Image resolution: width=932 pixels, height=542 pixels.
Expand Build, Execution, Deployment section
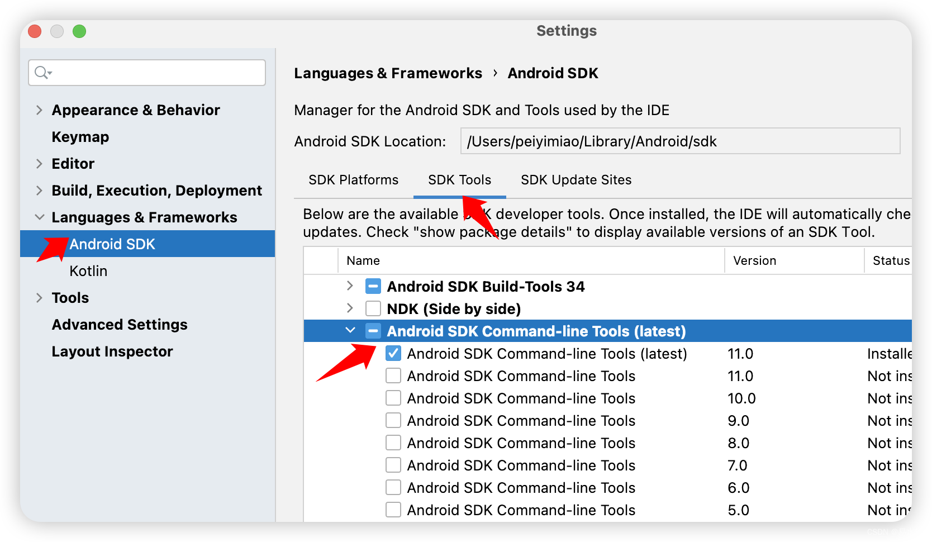39,191
